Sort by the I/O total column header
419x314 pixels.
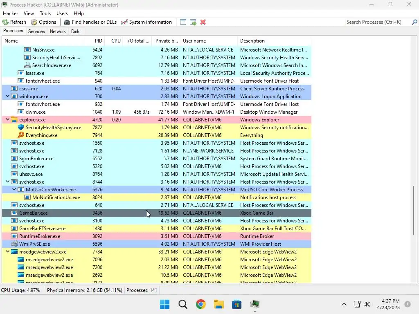137,41
